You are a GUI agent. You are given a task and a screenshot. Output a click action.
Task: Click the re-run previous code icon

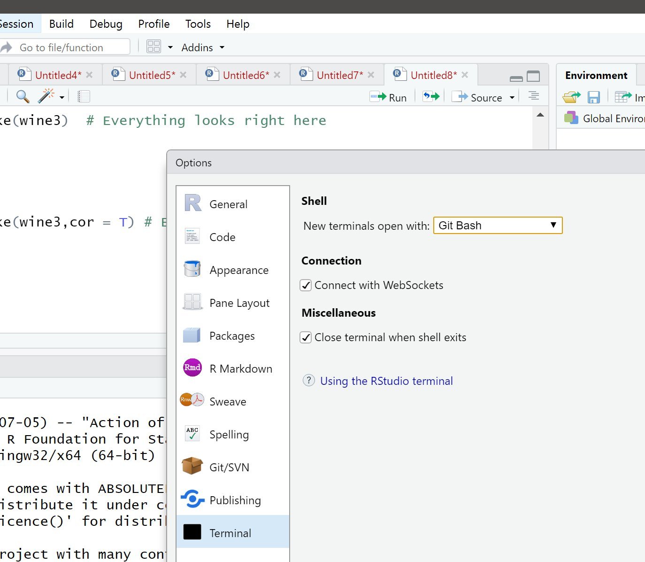[x=431, y=96]
